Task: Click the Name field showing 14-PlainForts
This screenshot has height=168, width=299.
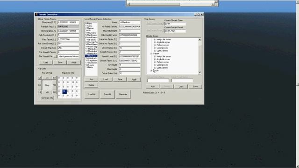Action: coord(129,22)
